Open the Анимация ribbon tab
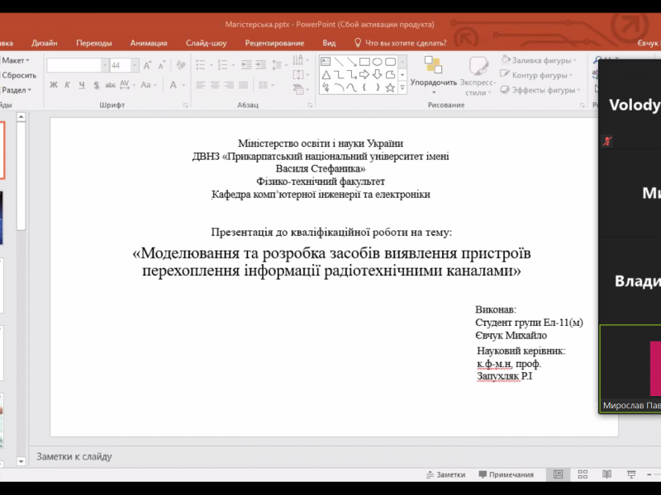Image resolution: width=661 pixels, height=495 pixels. [x=149, y=43]
